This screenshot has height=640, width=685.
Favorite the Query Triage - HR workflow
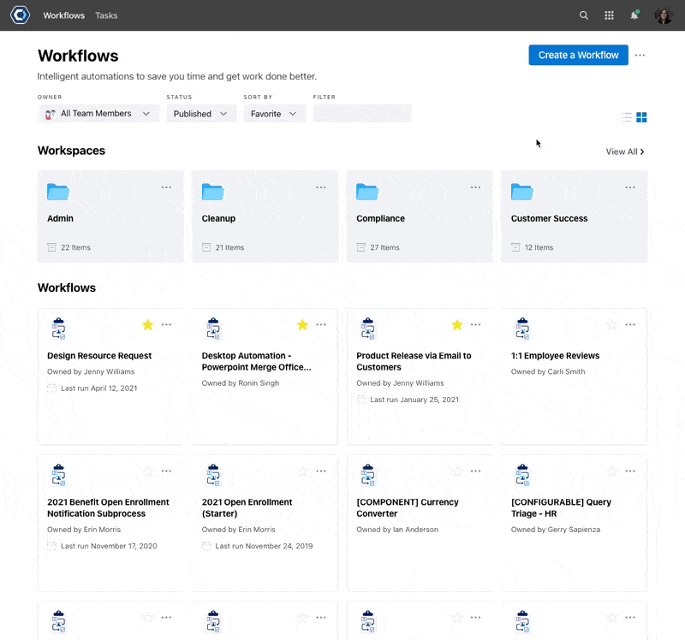coord(612,471)
